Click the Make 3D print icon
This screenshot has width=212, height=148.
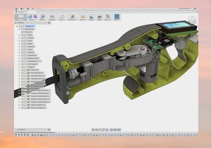pos(99,17)
